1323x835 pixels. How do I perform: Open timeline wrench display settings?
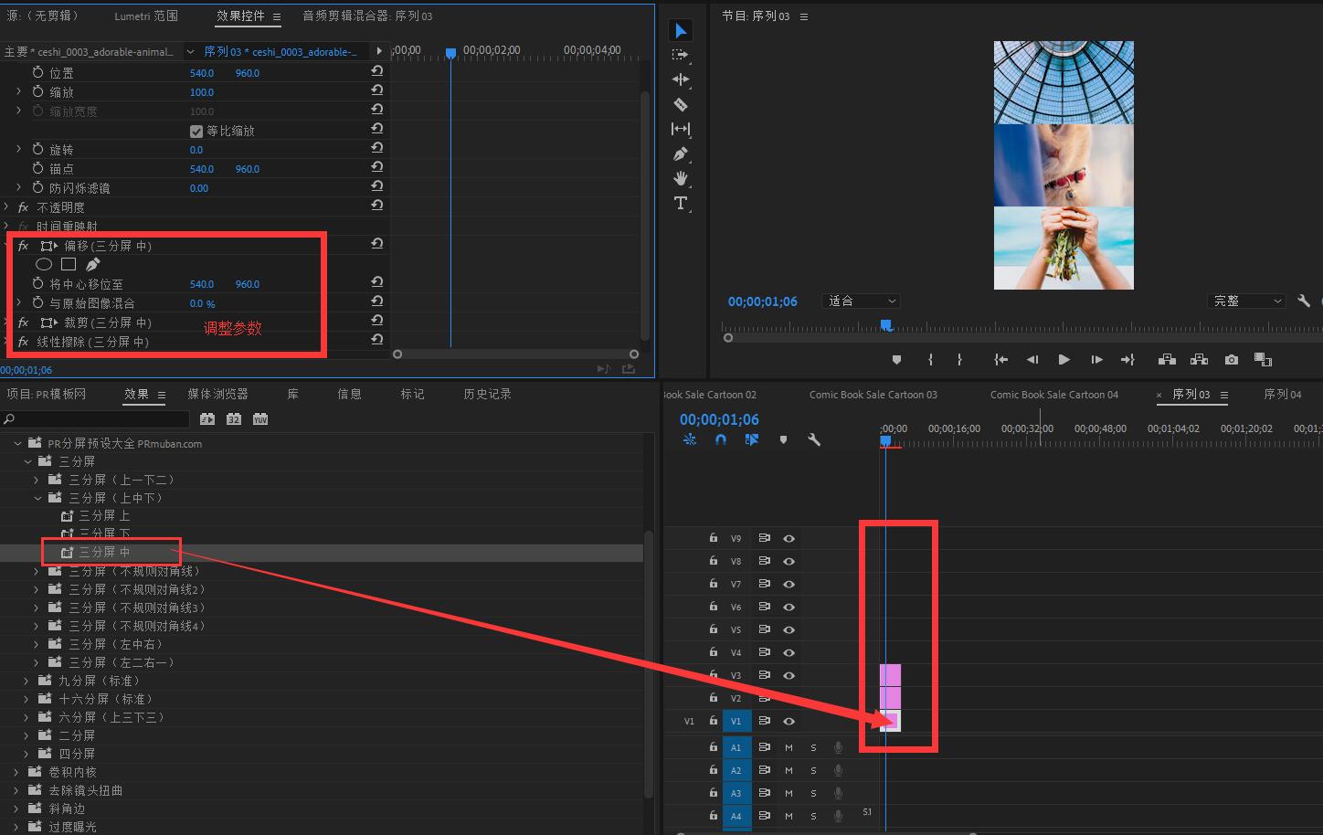point(814,439)
